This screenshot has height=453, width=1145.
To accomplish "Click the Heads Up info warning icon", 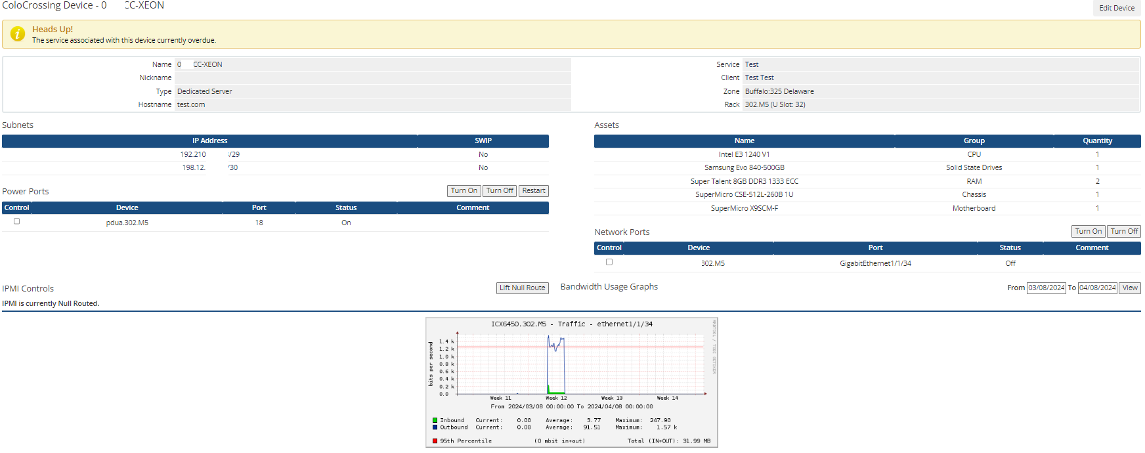I will [x=18, y=34].
